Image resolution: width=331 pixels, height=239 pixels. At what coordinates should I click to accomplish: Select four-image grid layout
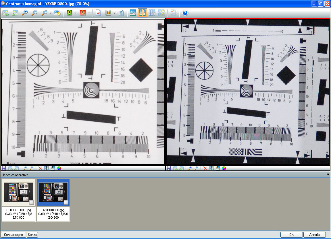[161, 13]
